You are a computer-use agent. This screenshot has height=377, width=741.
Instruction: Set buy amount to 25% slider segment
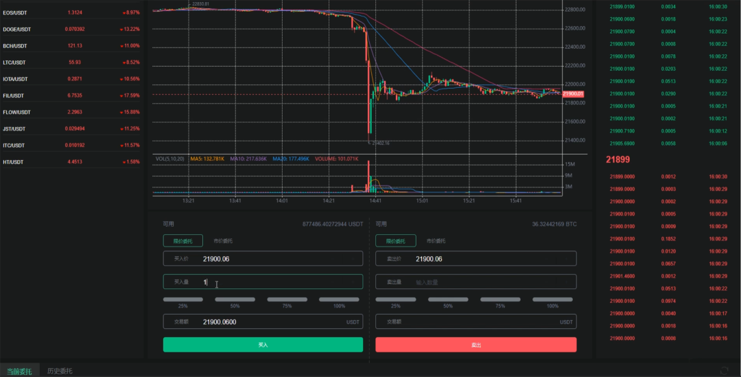pos(183,299)
